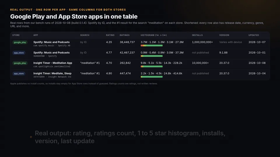
Task: Click updated date 2026-10-07
Action: pos(257,42)
